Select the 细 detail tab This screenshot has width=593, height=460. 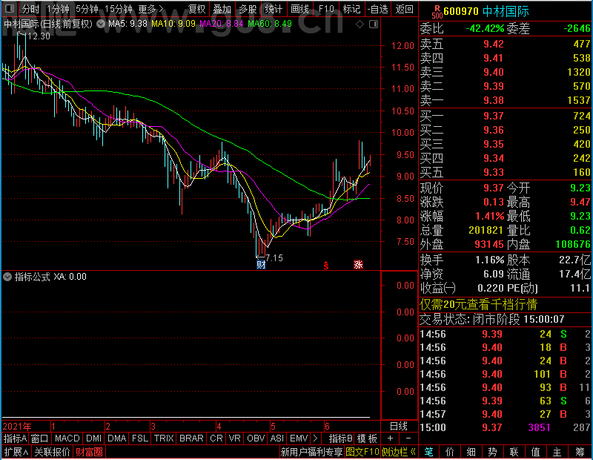471,452
